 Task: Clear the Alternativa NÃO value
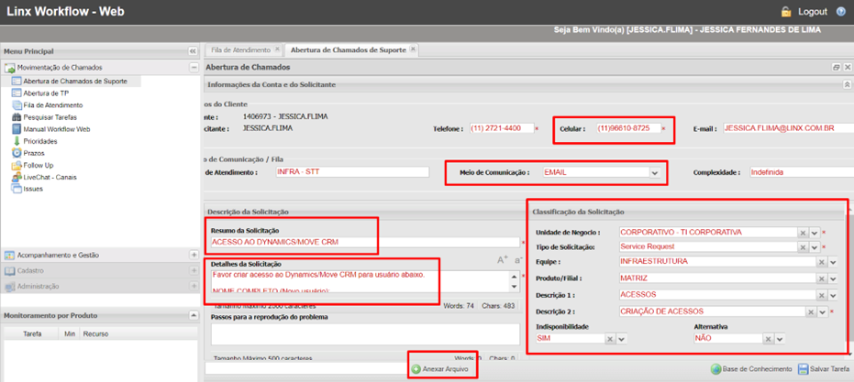[769, 338]
